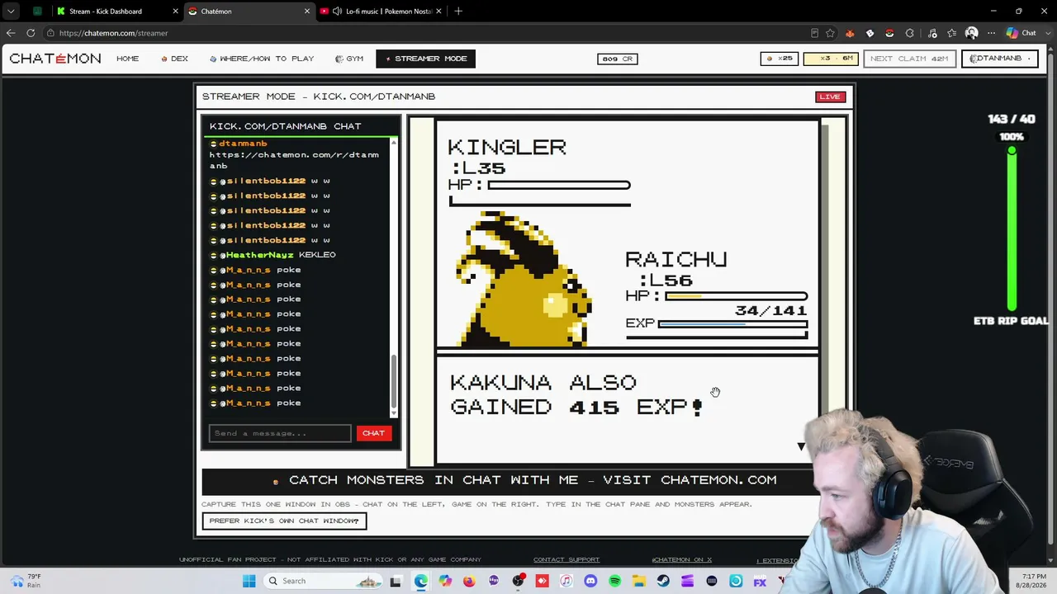Screen dimensions: 1057x594
Task: Click the media control music note icon
Action: point(932,33)
